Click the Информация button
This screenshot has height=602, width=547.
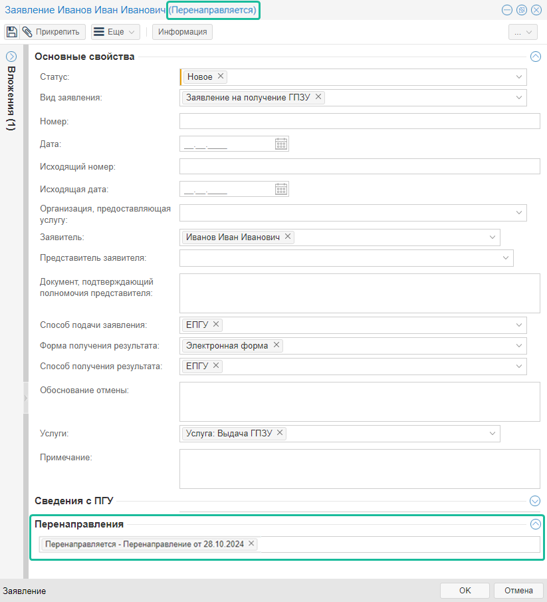[x=182, y=32]
